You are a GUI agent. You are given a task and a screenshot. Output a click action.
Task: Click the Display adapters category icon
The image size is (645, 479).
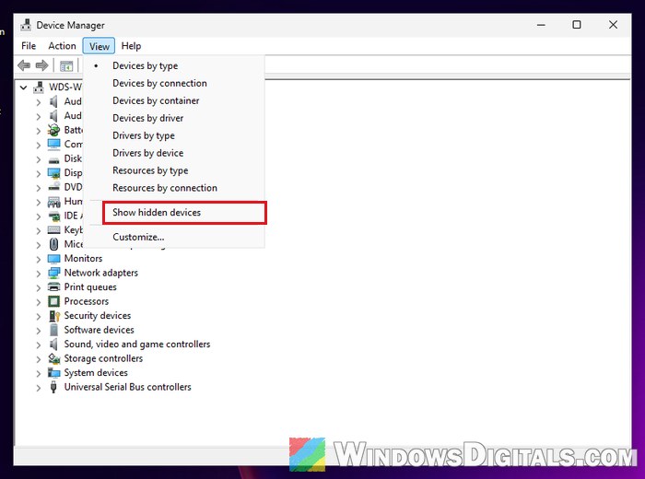(53, 173)
